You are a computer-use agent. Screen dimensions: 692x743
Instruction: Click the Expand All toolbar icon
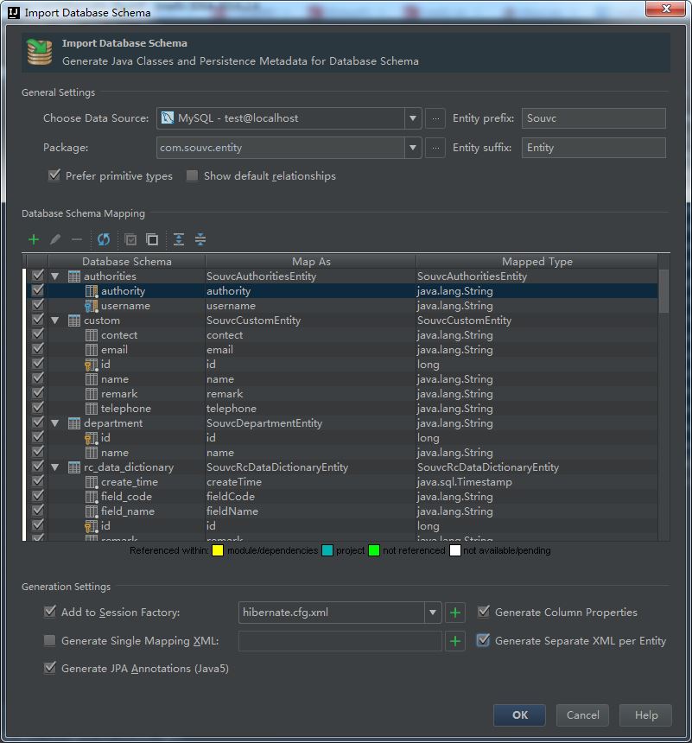click(179, 239)
